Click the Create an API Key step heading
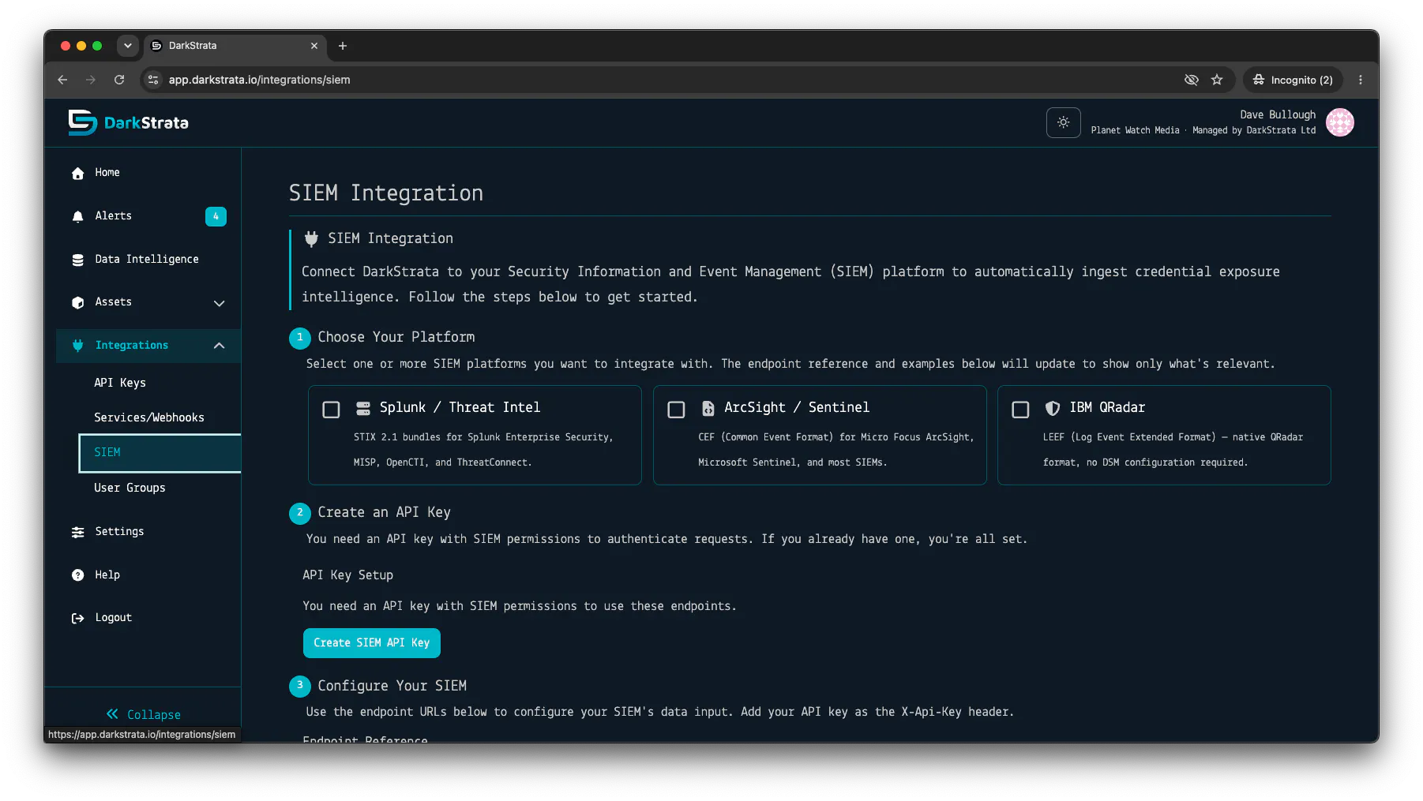Image resolution: width=1423 pixels, height=801 pixels. (384, 513)
